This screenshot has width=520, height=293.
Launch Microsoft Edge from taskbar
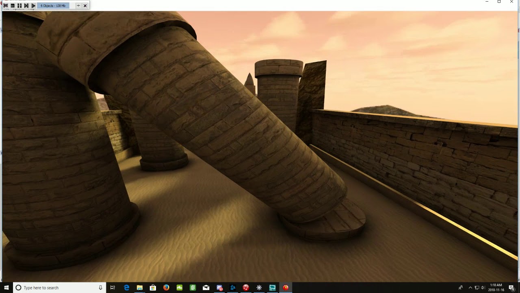(126, 288)
